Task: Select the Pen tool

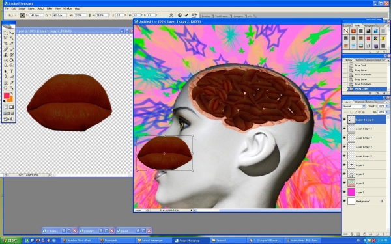Action: pyautogui.click(x=6, y=77)
